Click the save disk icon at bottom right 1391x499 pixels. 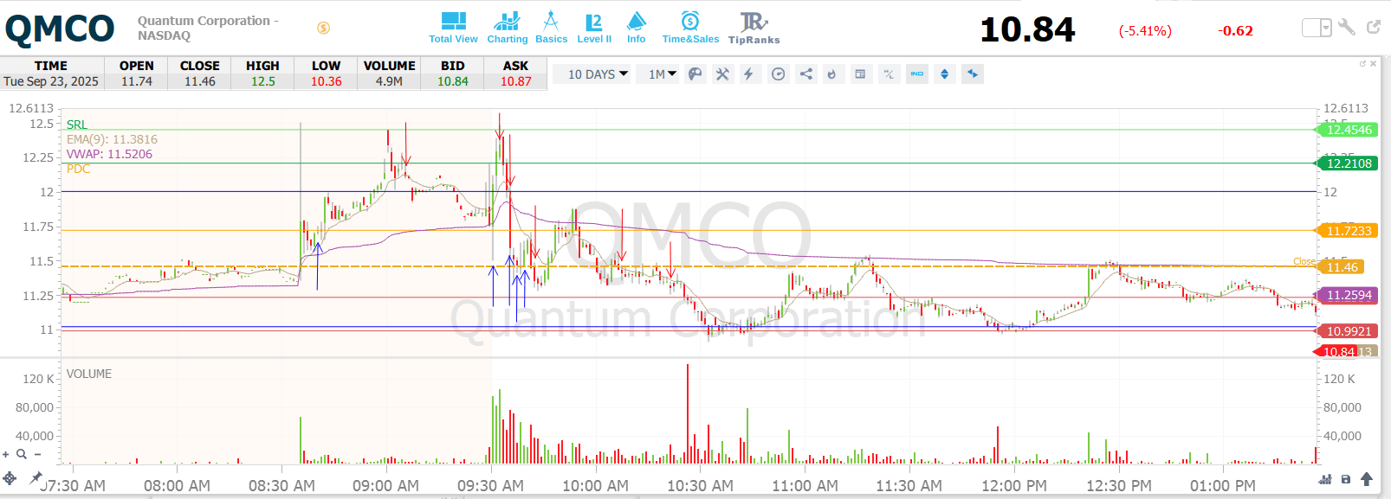pos(1345,479)
